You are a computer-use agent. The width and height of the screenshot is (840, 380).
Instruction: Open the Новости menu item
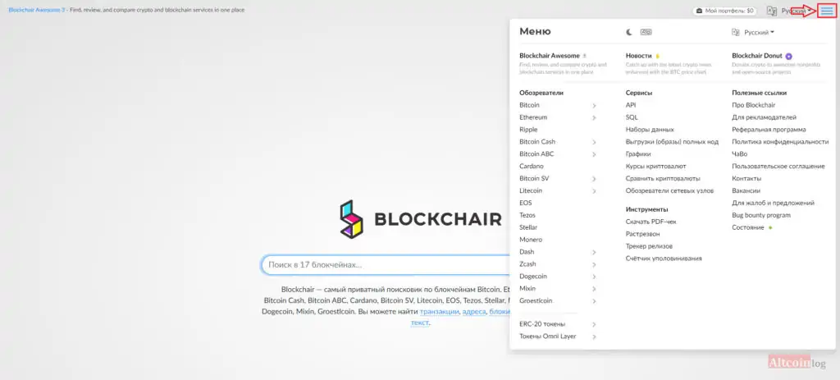pyautogui.click(x=638, y=56)
